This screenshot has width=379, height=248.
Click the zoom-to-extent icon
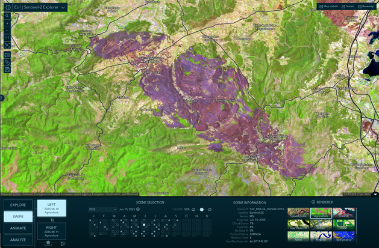(x=7, y=45)
